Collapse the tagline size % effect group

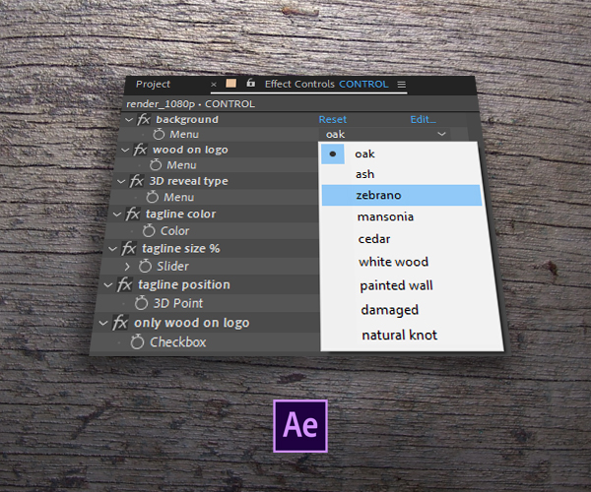point(112,249)
